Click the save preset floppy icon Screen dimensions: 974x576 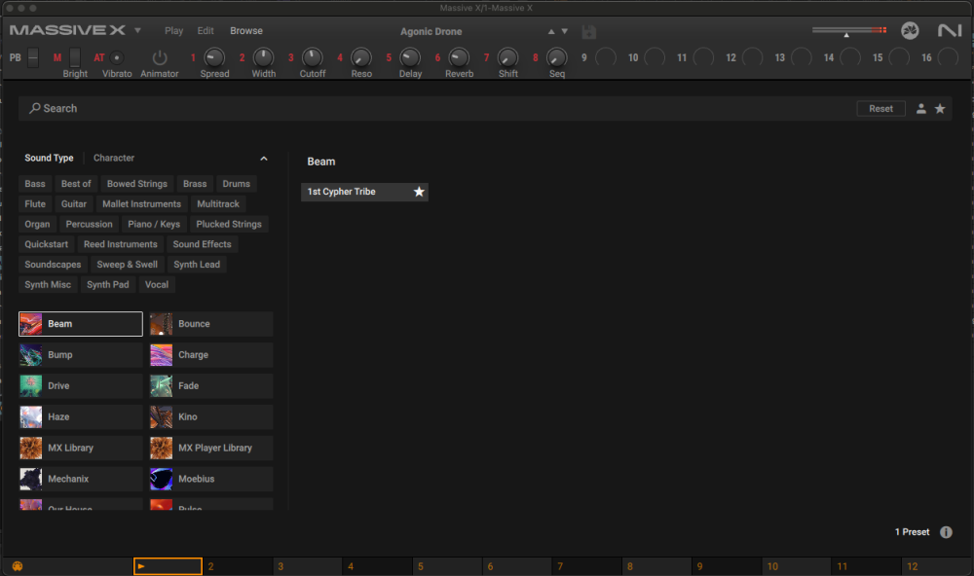click(589, 32)
